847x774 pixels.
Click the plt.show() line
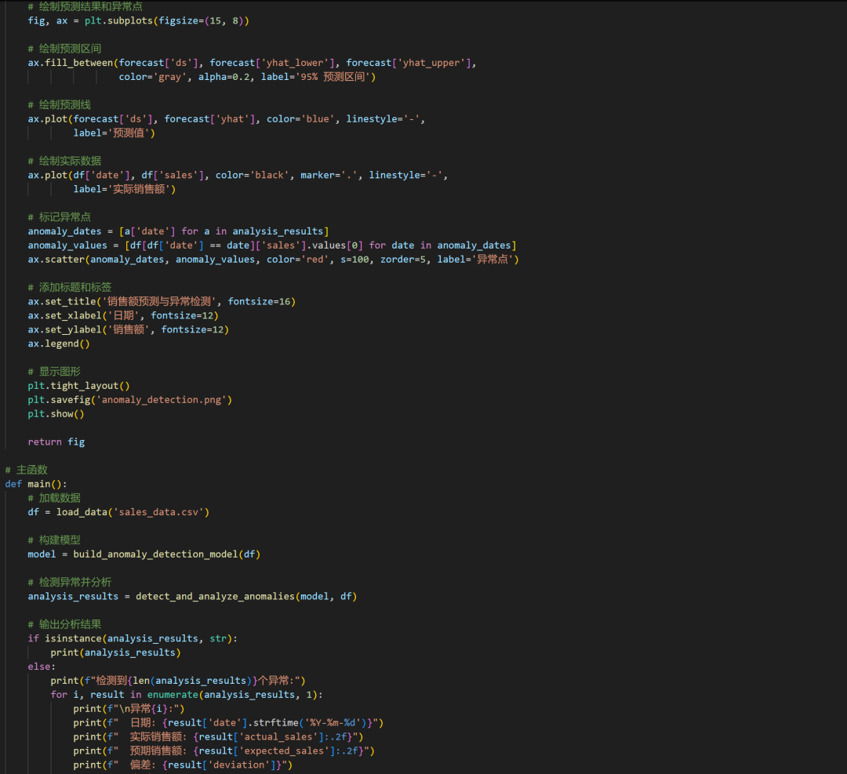[x=56, y=414]
